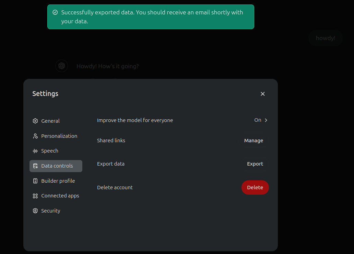The width and height of the screenshot is (354, 254).
Task: Click the "Shared links" row label
Action: pyautogui.click(x=111, y=141)
